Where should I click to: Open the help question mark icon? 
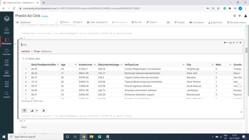pos(239,16)
